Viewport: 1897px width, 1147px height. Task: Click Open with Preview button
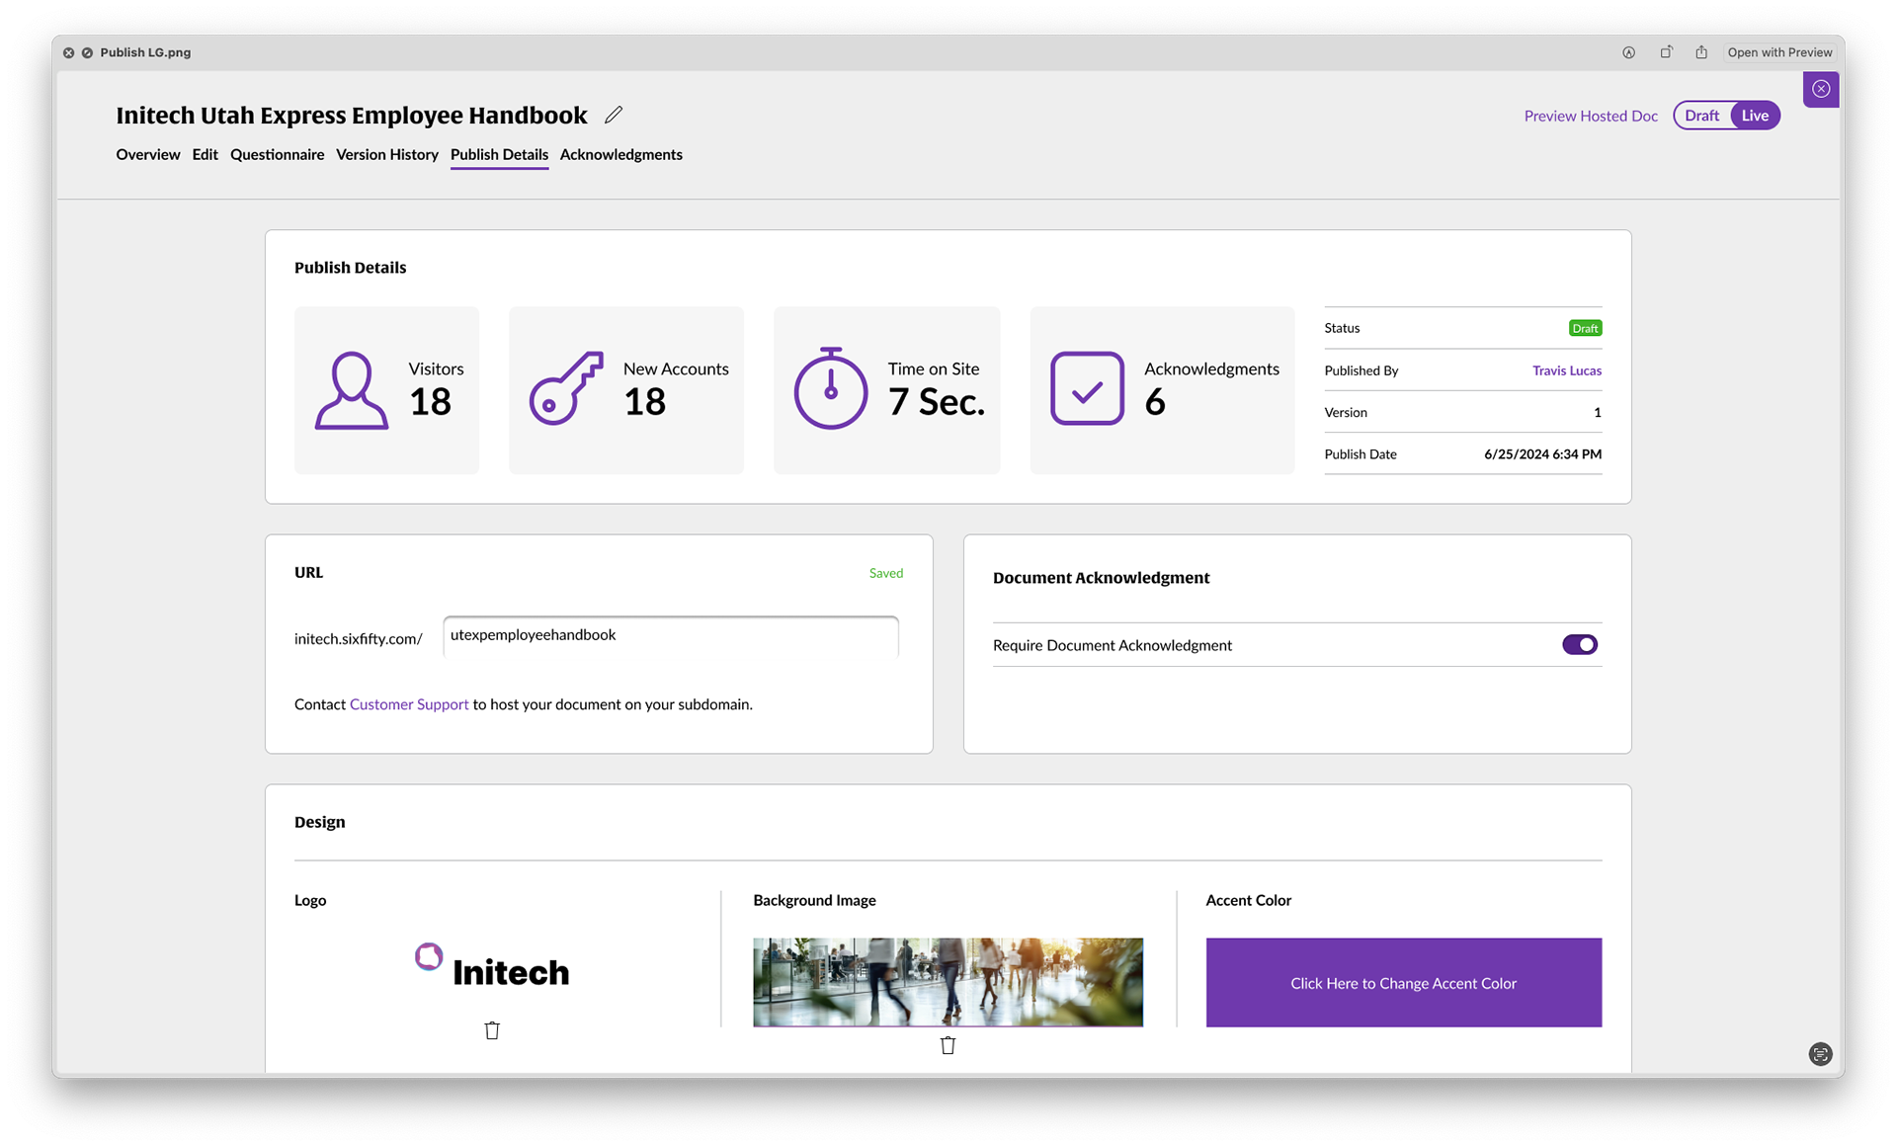pos(1778,52)
